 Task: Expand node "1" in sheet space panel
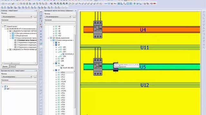point(3,87)
